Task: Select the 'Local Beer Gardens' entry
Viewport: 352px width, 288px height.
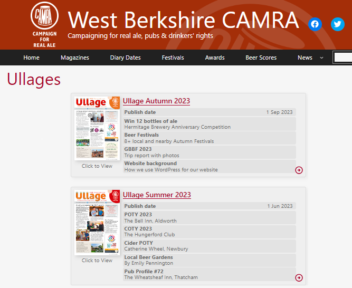Action: point(209,260)
